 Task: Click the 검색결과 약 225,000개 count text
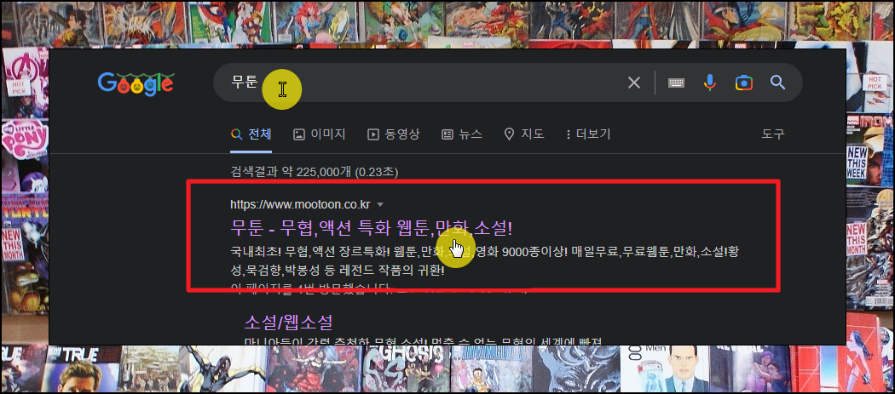[x=315, y=171]
